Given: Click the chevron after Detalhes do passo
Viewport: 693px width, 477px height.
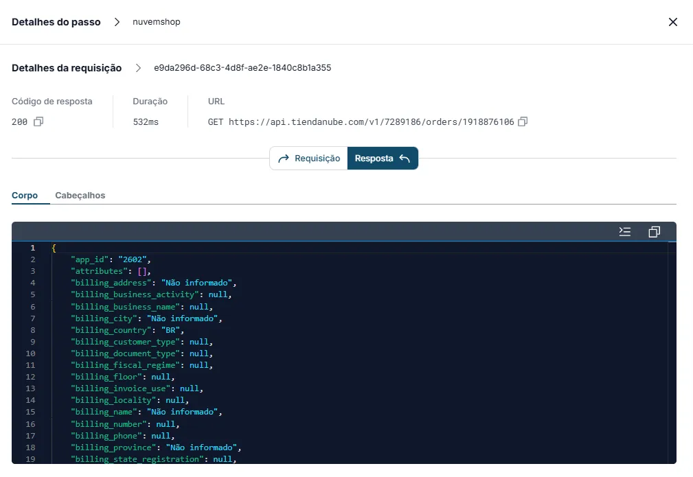Looking at the screenshot, I should (117, 22).
